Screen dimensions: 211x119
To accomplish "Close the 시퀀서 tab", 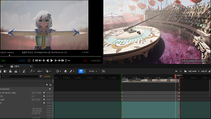I will click(x=31, y=66).
